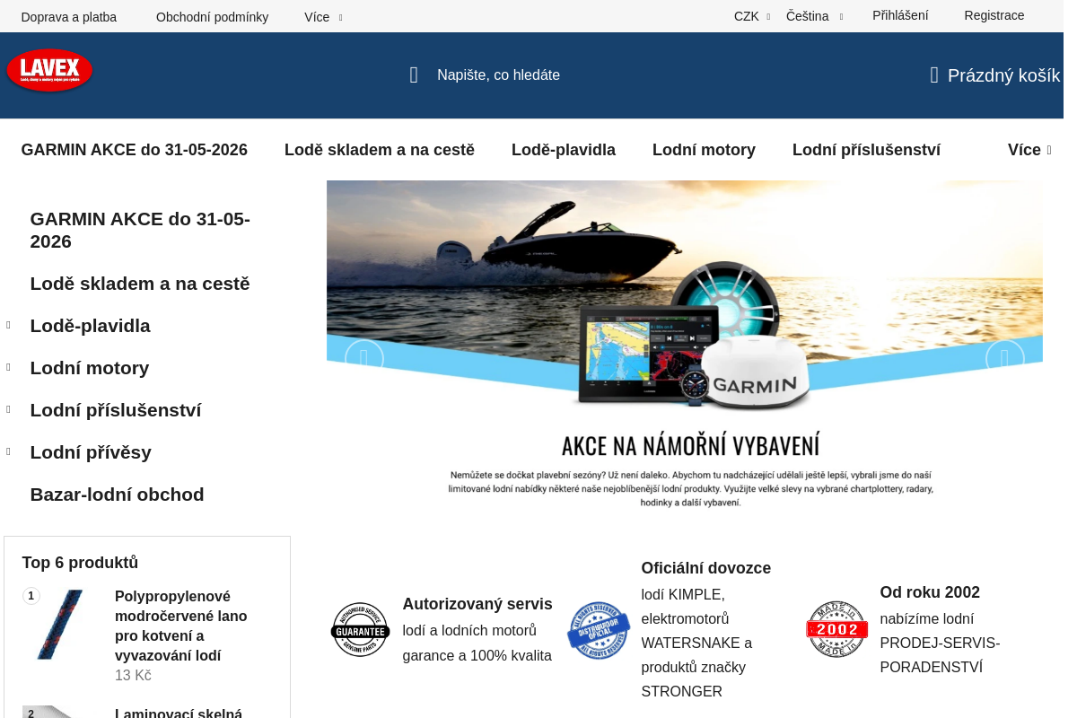
Task: Open Lodě-plavidla in top navigation
Action: (564, 150)
